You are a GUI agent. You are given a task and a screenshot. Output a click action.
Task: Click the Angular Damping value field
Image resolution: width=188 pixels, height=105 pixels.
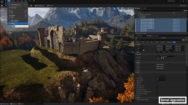161,80
